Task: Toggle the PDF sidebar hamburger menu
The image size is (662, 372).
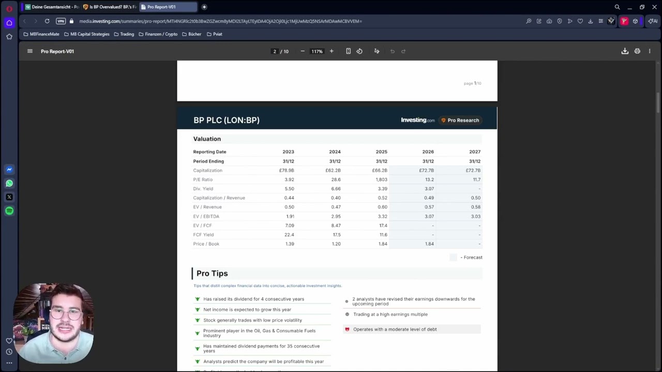Action: point(30,51)
